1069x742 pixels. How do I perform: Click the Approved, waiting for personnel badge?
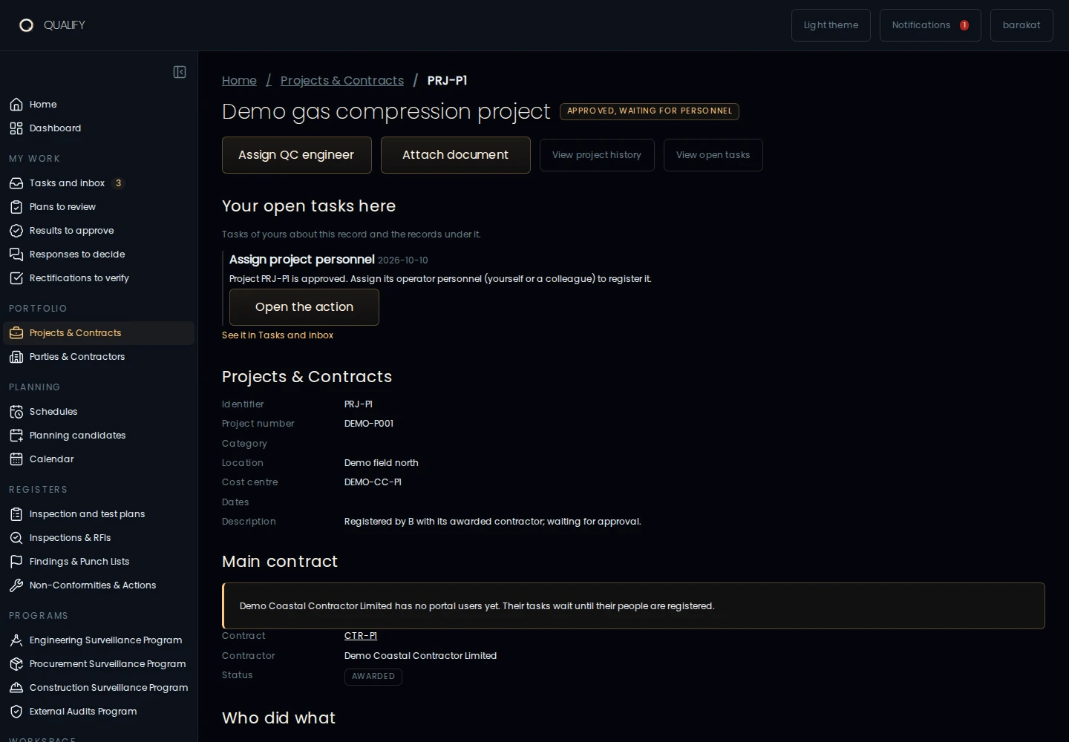click(x=650, y=111)
